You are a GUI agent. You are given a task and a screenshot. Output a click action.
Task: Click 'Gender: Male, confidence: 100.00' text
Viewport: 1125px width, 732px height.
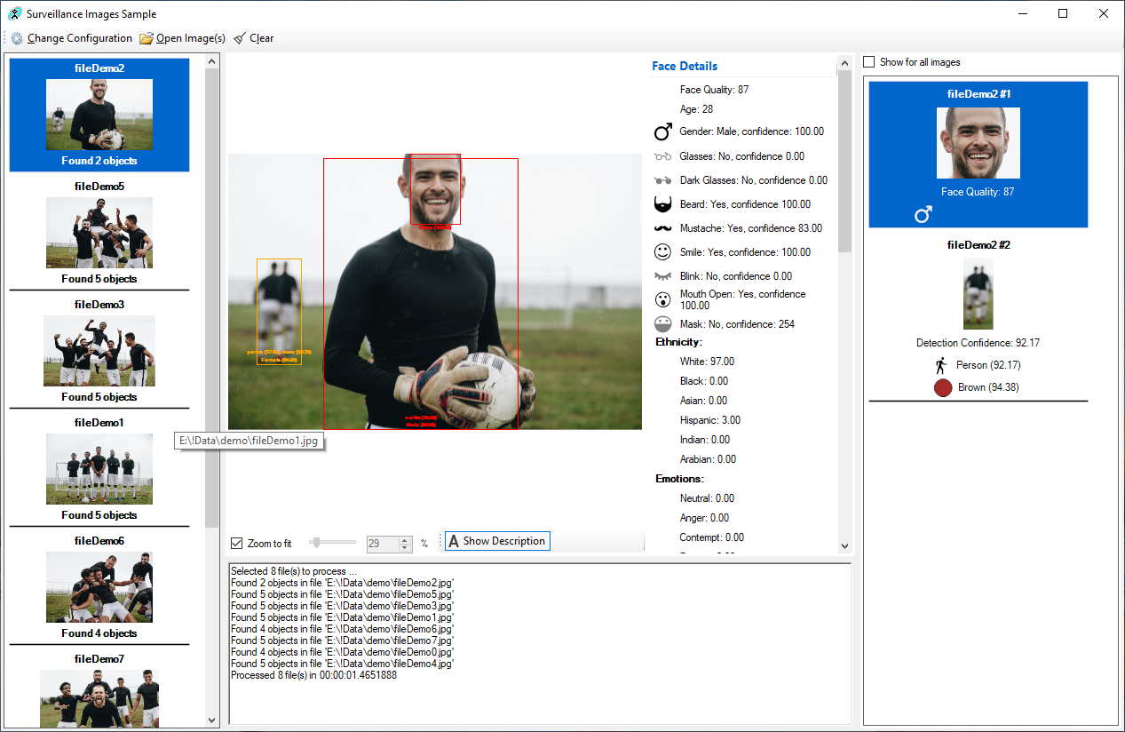click(752, 131)
